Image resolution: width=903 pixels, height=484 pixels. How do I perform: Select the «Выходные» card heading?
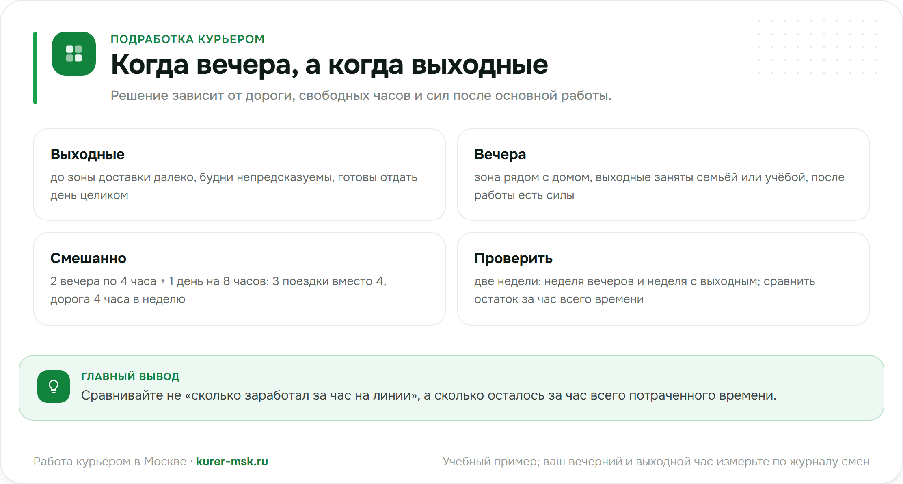(x=87, y=154)
